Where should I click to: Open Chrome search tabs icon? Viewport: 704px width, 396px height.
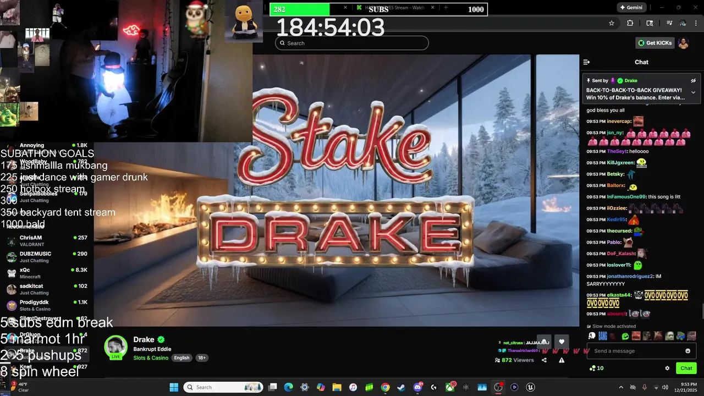[650, 23]
